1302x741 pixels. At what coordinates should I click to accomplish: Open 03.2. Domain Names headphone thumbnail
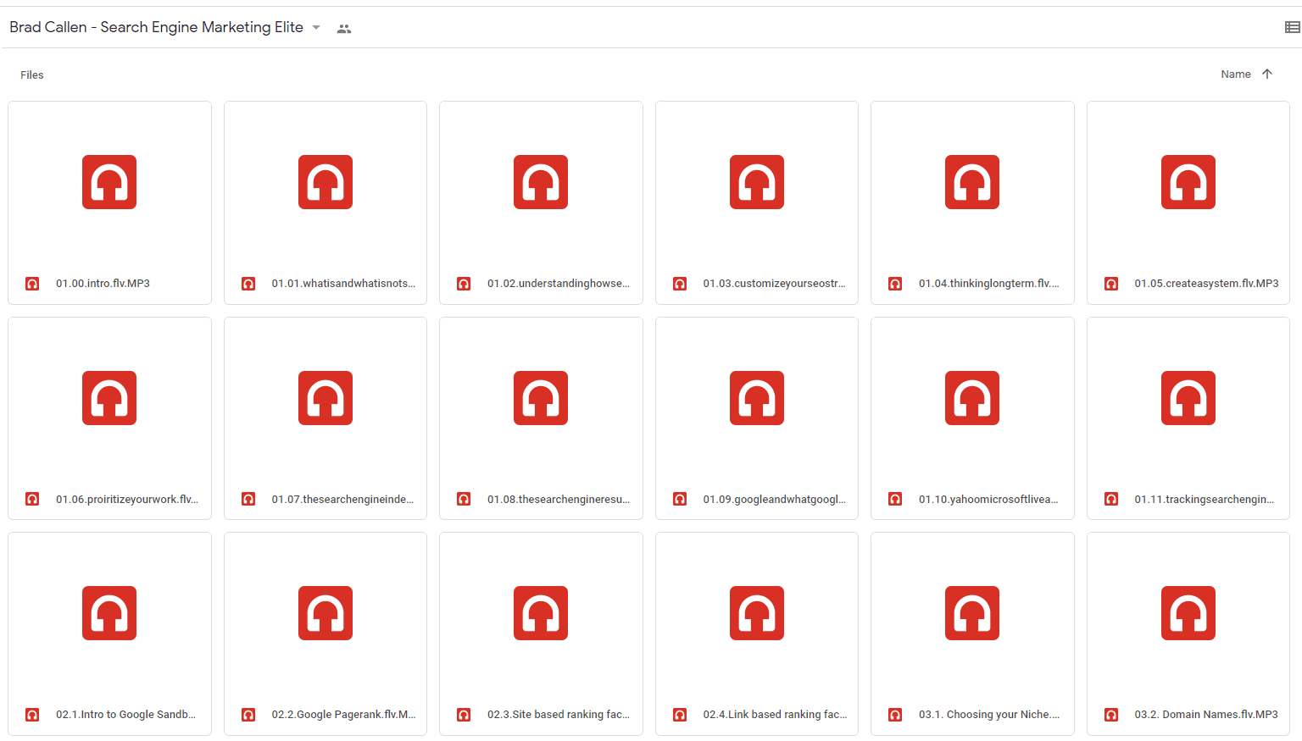click(1188, 613)
